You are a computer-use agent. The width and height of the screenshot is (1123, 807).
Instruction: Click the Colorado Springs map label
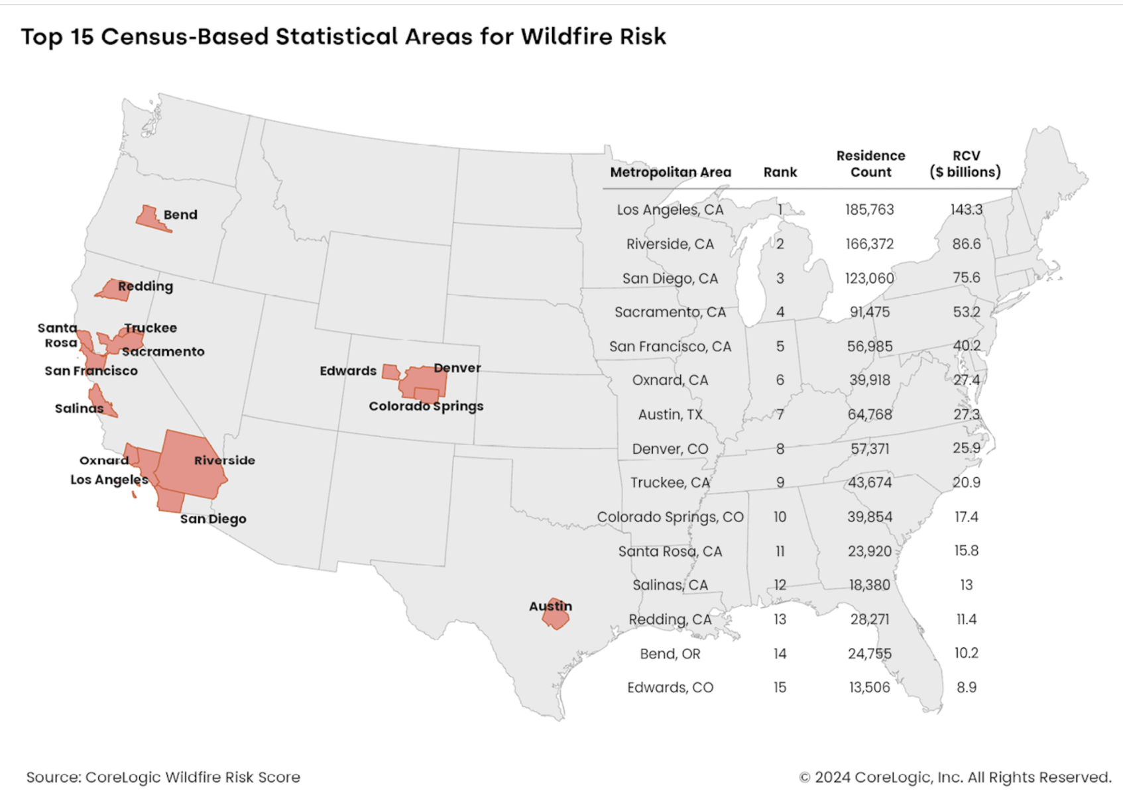point(426,406)
